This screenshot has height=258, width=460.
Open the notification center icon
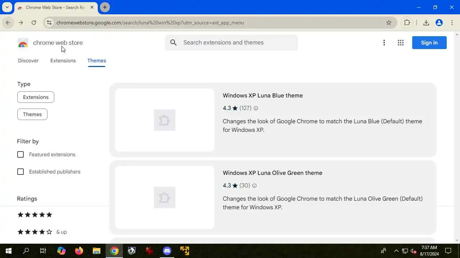click(448, 251)
